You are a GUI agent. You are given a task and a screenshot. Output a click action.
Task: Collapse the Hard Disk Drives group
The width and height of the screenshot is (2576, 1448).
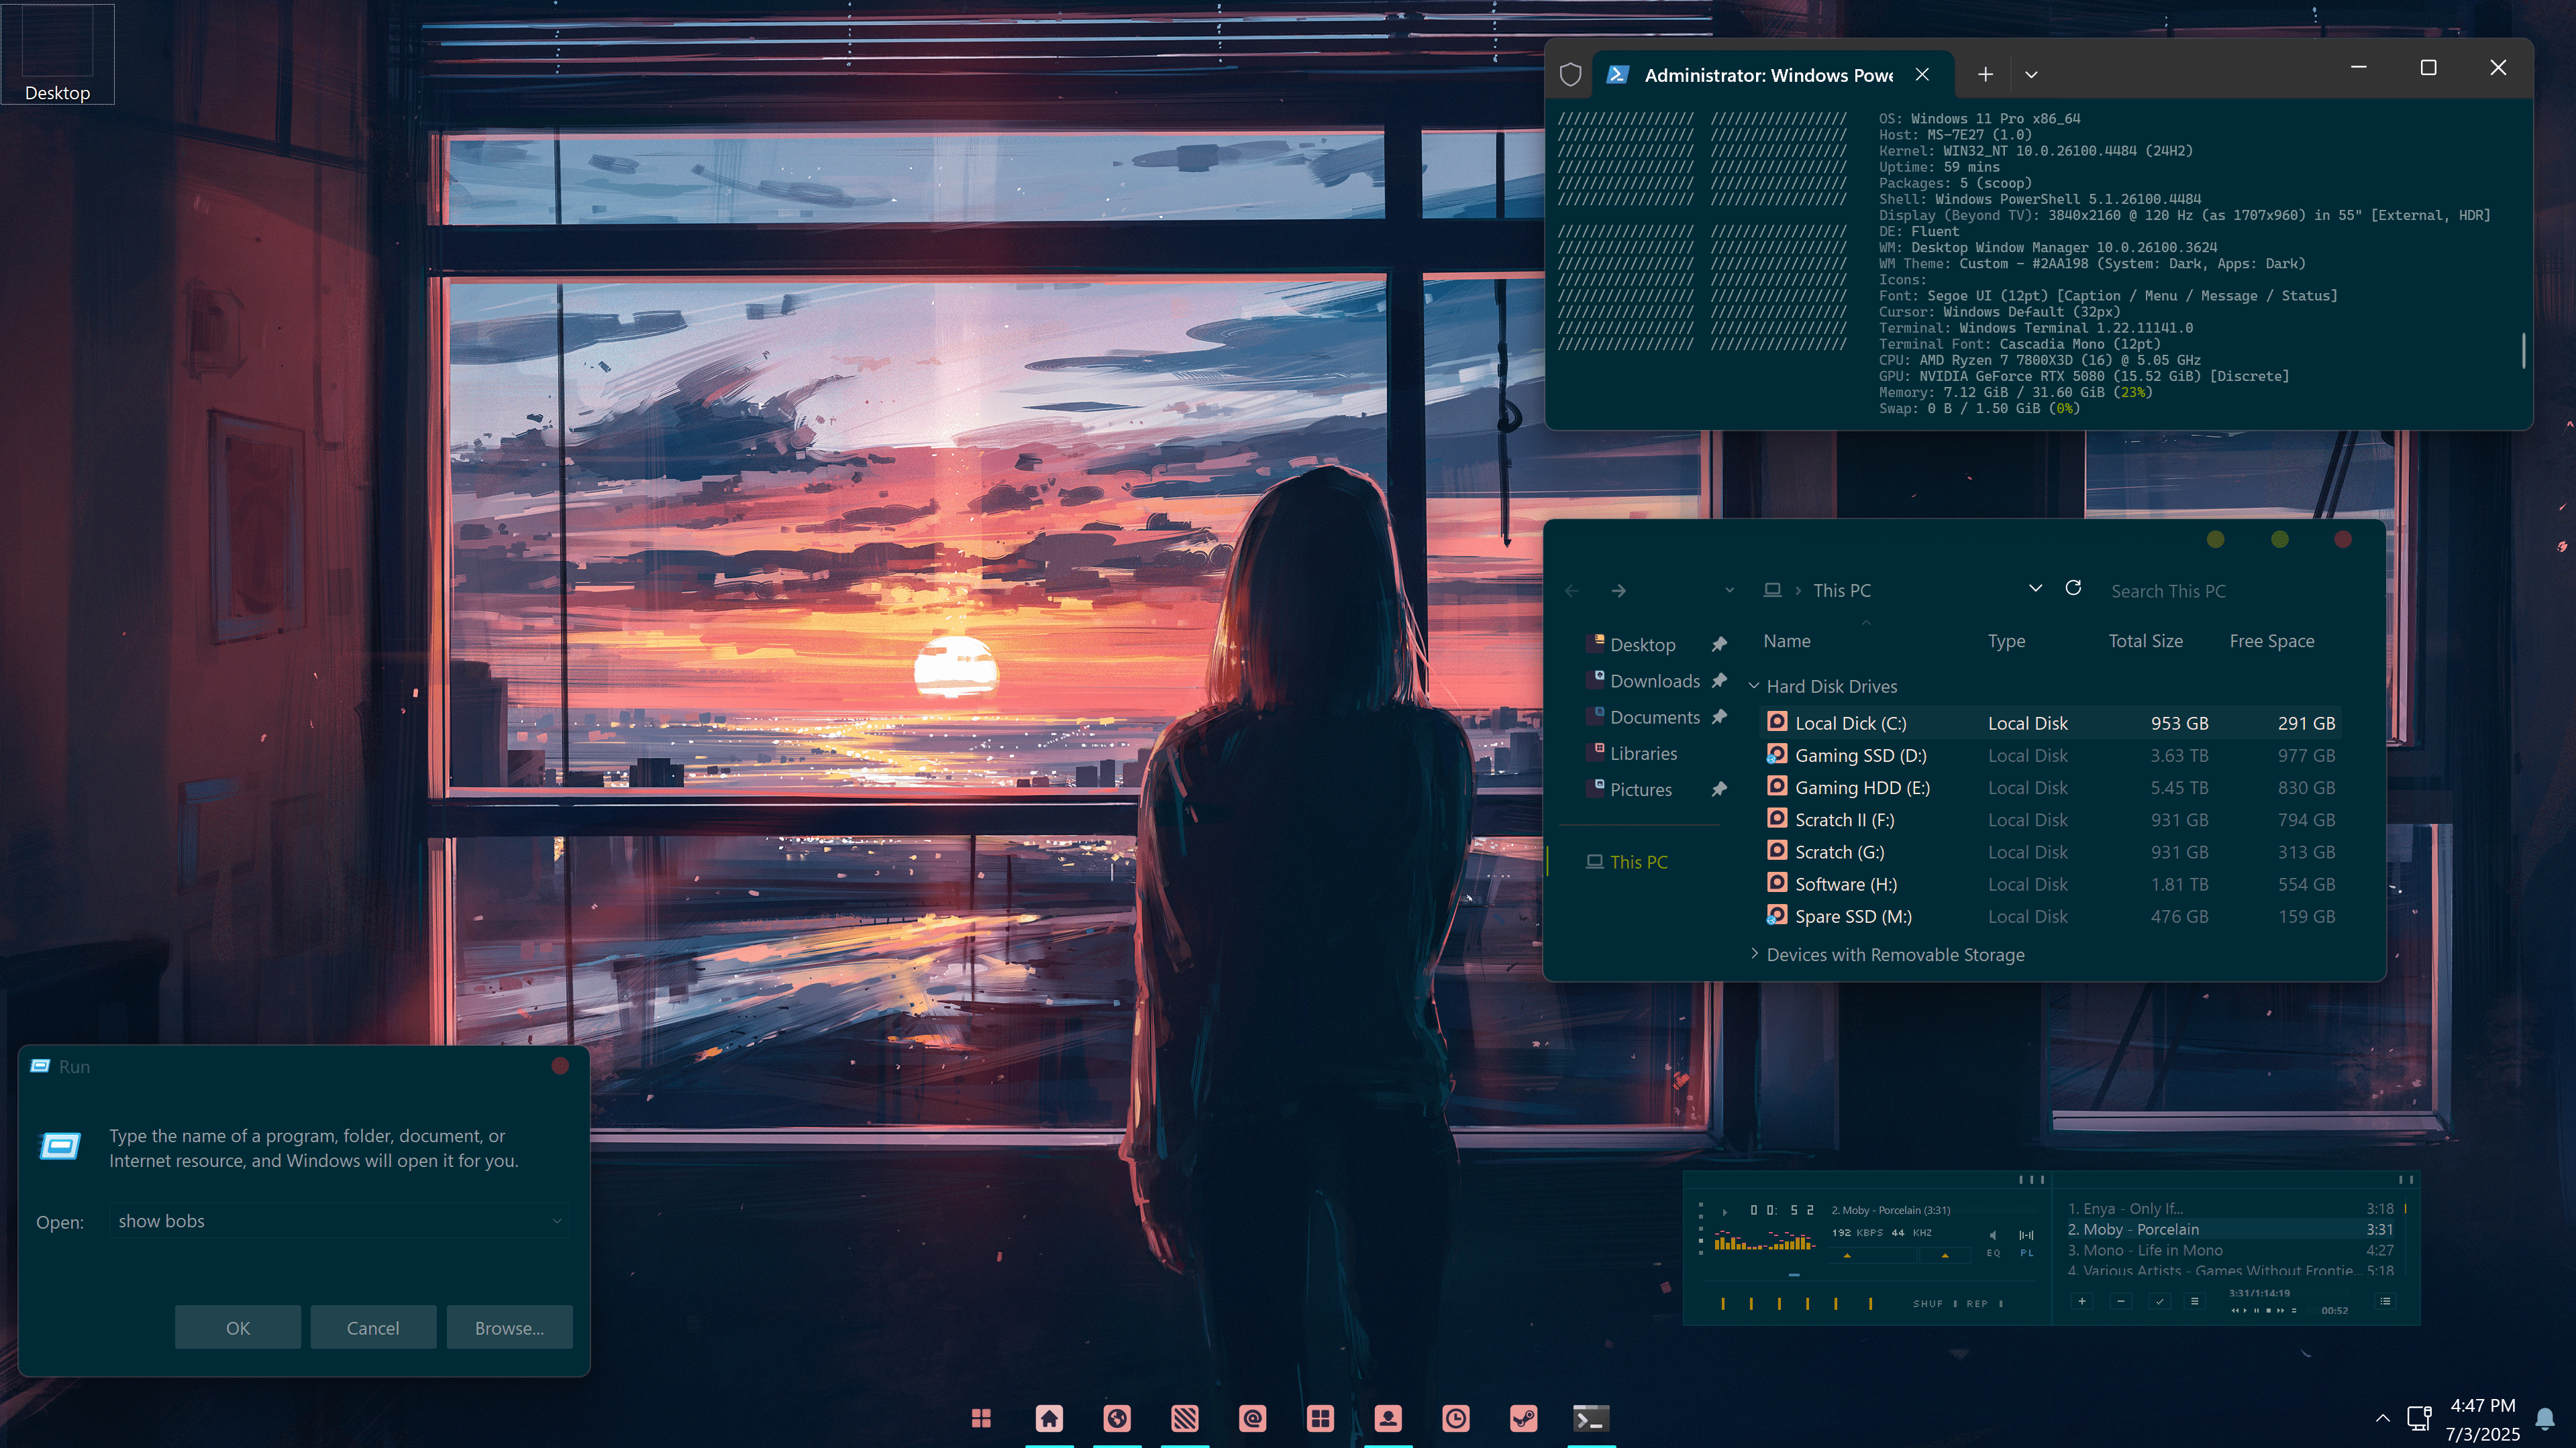coord(1754,685)
